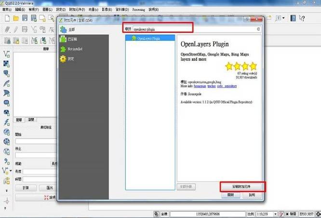
Task: Open the code repository link
Action: tap(227, 86)
